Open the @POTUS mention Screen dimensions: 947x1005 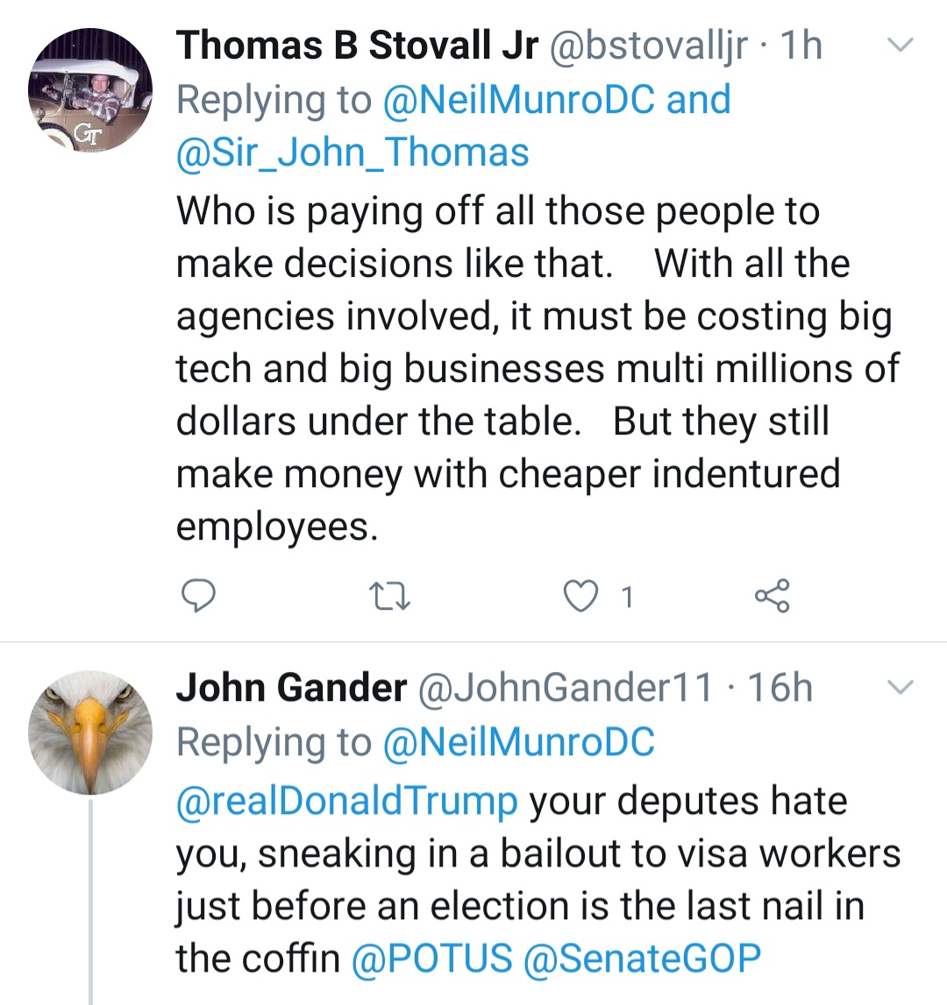(x=431, y=958)
